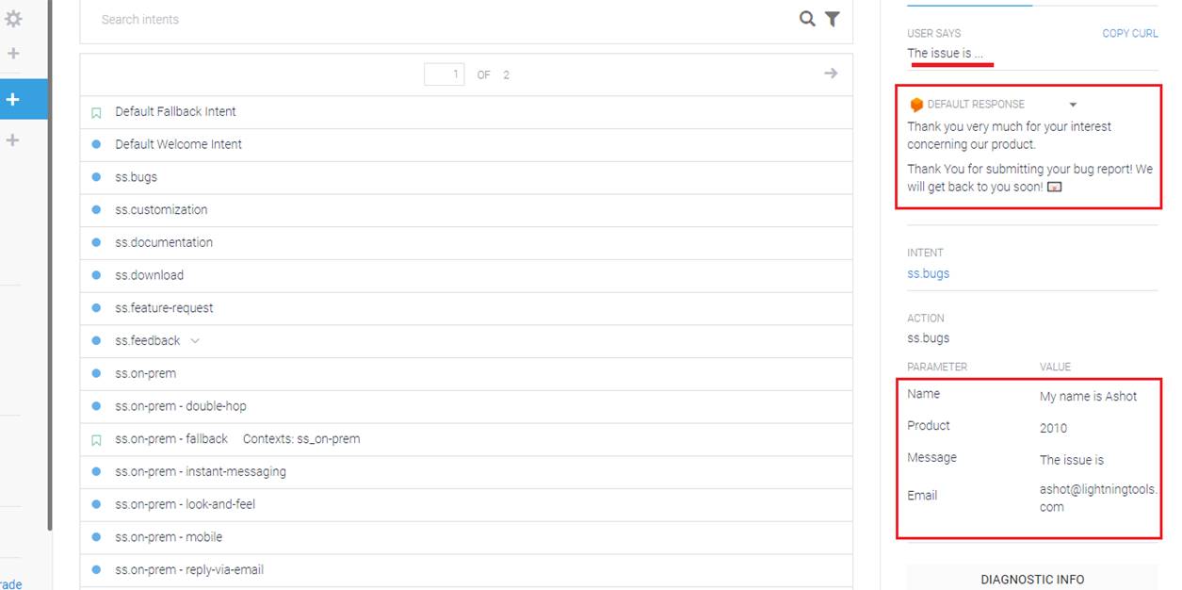Open the ss.customization intent
Viewport: 1182px width, 590px height.
coord(161,209)
